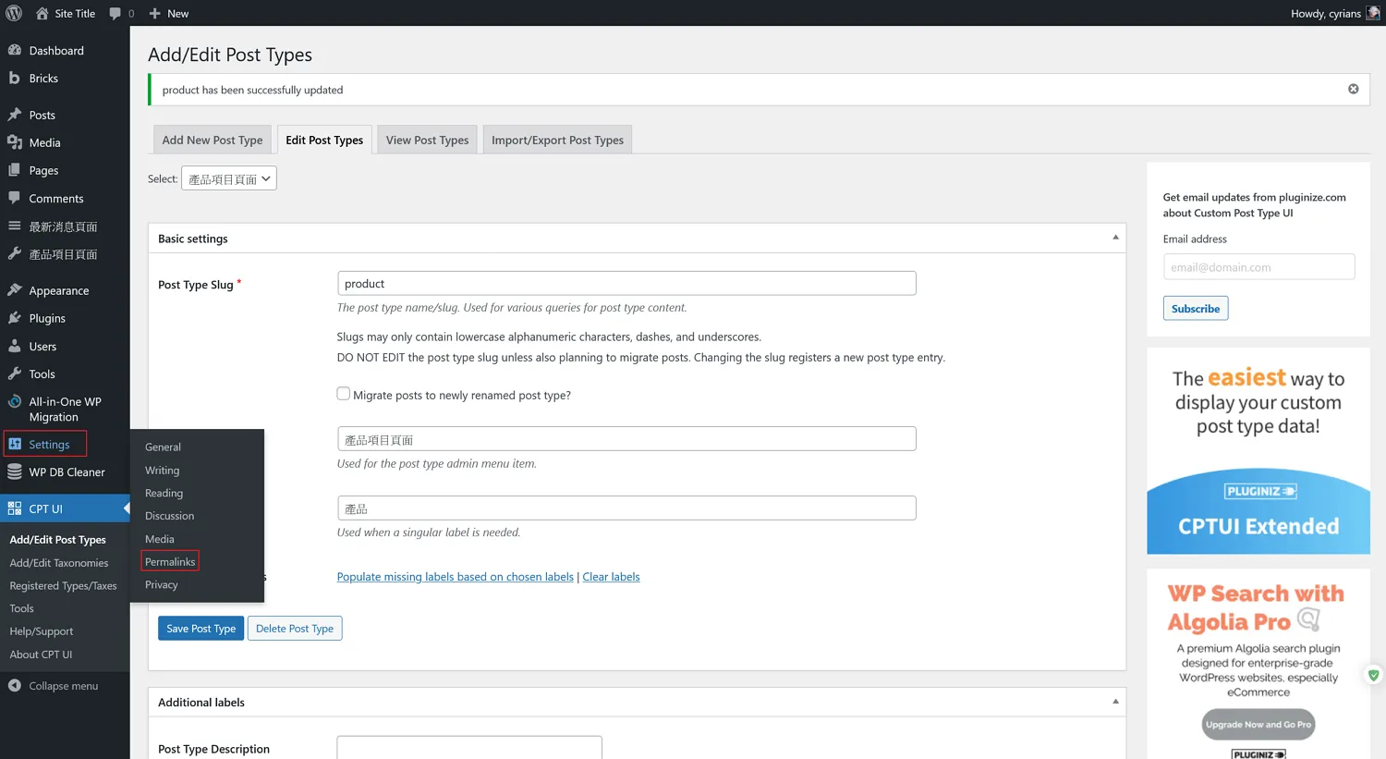Open the Import/Export Post Types tab
1386x759 pixels.
click(557, 140)
